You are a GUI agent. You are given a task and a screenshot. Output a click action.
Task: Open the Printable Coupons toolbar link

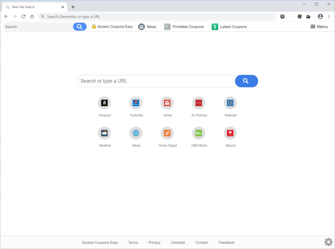tap(184, 27)
